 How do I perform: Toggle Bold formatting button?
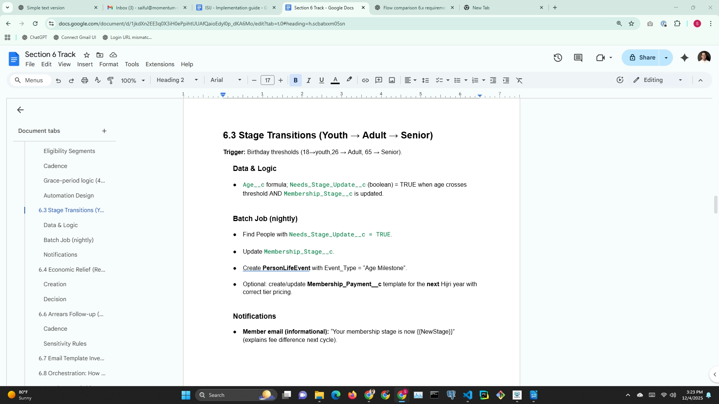pyautogui.click(x=295, y=80)
